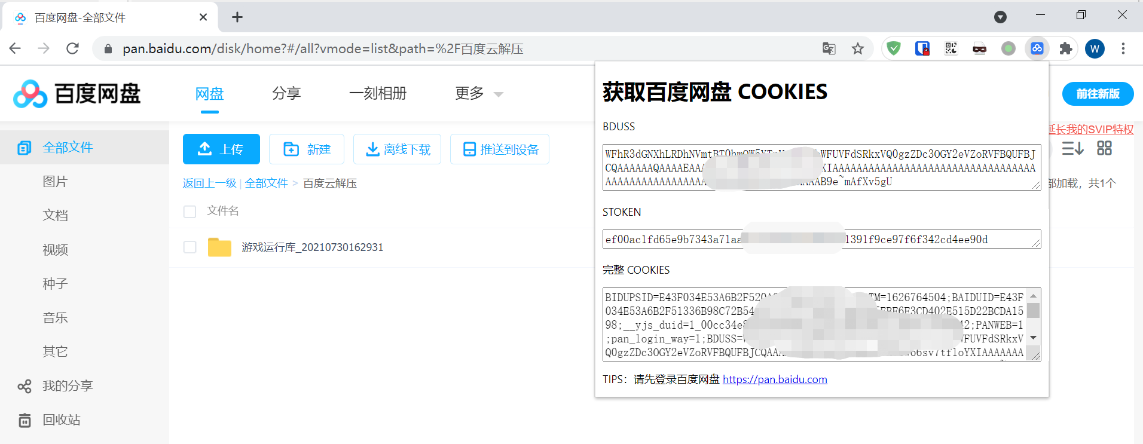Click the 文件名 column header

tap(223, 211)
